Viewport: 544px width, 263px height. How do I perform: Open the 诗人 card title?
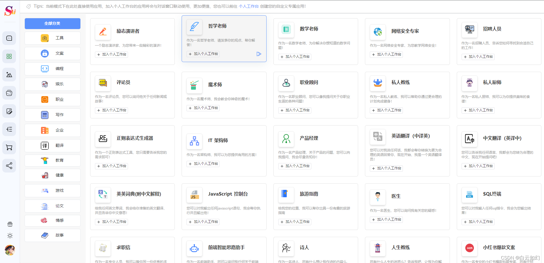tap(304, 247)
